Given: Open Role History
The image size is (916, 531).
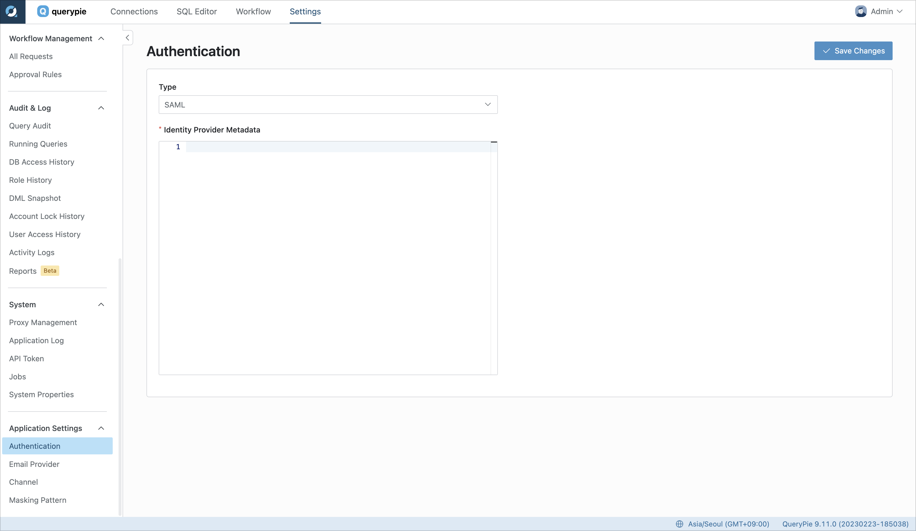Looking at the screenshot, I should (x=30, y=180).
